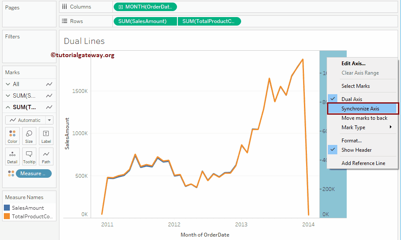This screenshot has height=240, width=401.
Task: Open the Path marks card
Action: 46,156
